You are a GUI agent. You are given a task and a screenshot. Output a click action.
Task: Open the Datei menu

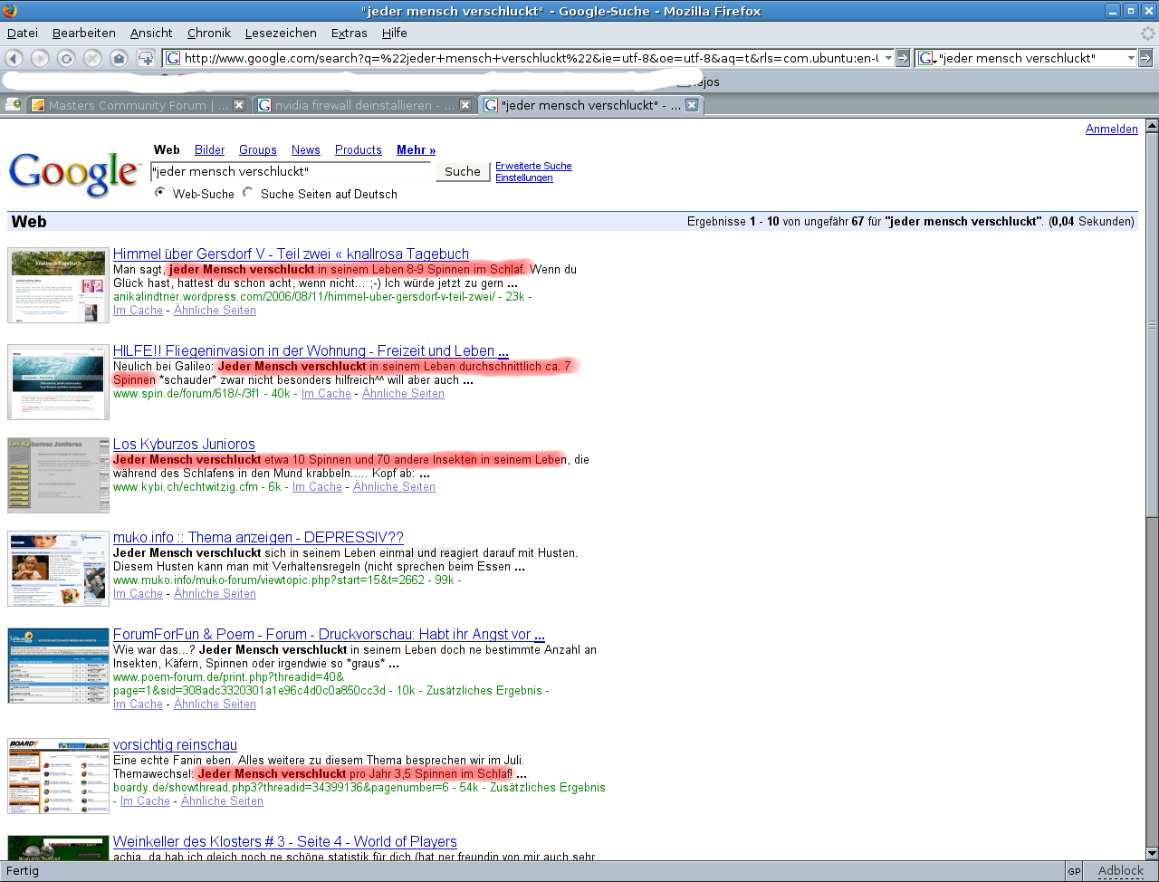tap(23, 33)
